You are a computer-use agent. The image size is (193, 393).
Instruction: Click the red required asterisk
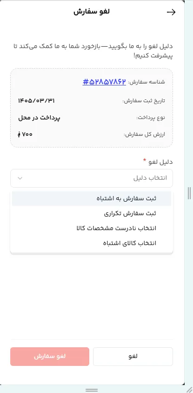(x=144, y=161)
